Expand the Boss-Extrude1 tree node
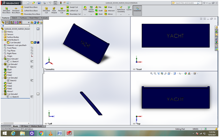Screen dimensions: 219x137 tap(2, 59)
